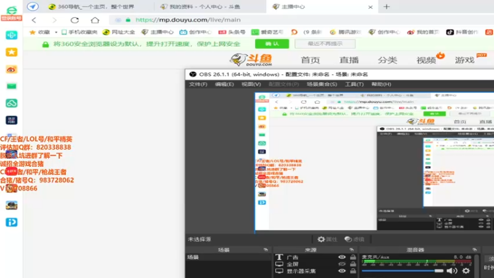Click the site lock icon in address bar

pyautogui.click(x=128, y=20)
